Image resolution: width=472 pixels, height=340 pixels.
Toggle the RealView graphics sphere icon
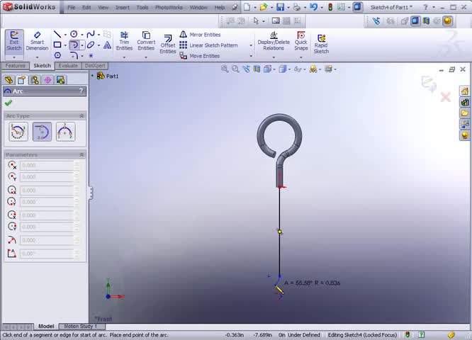point(448,21)
